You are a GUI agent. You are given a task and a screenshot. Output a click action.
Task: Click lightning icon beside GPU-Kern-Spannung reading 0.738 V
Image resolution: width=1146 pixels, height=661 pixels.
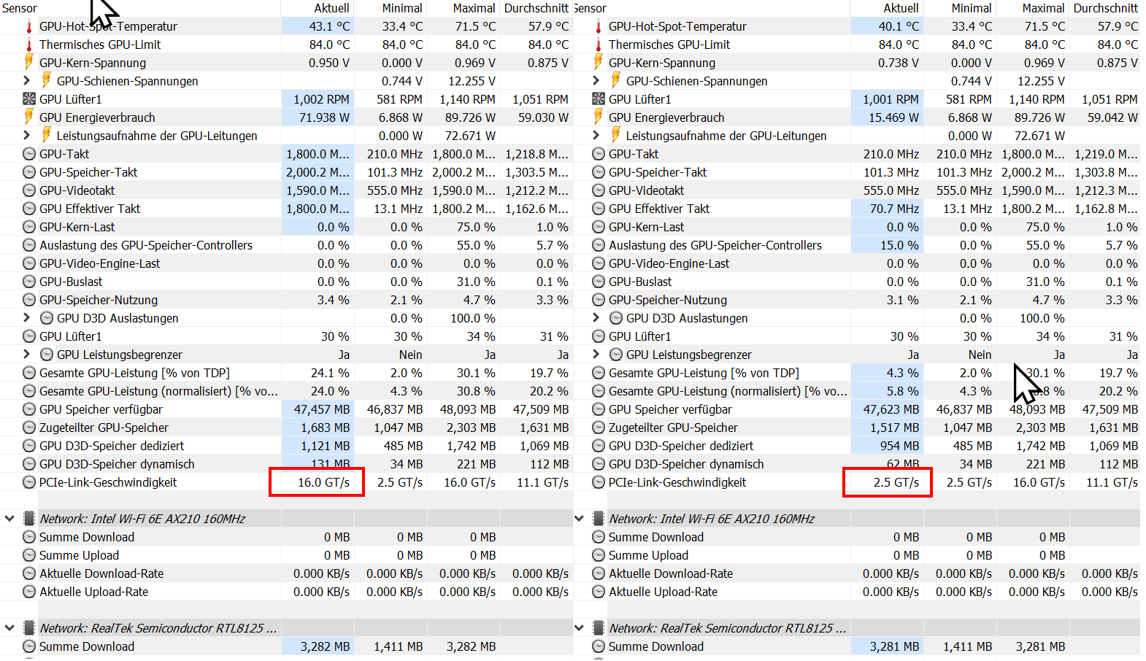(599, 62)
